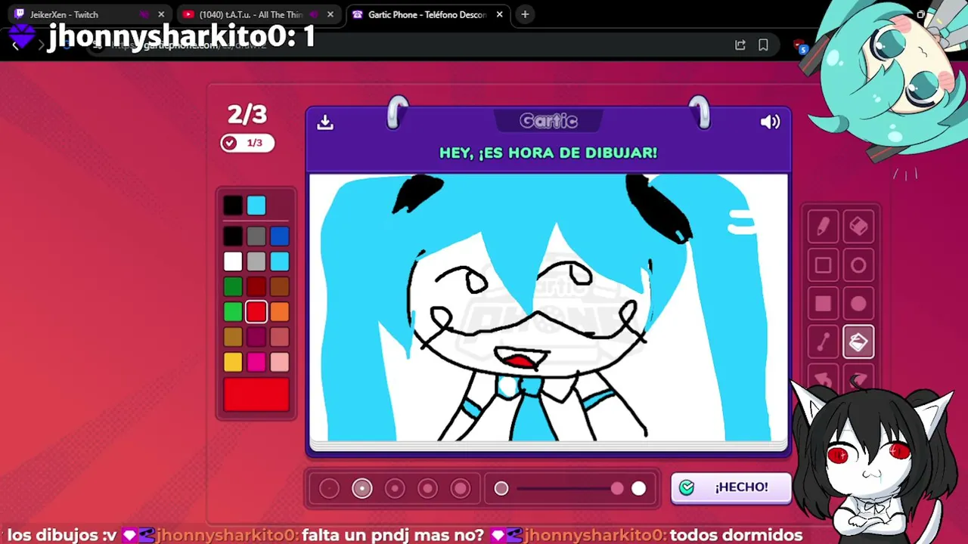The height and width of the screenshot is (544, 968).
Task: Select the dark green color swatch
Action: coord(233,286)
